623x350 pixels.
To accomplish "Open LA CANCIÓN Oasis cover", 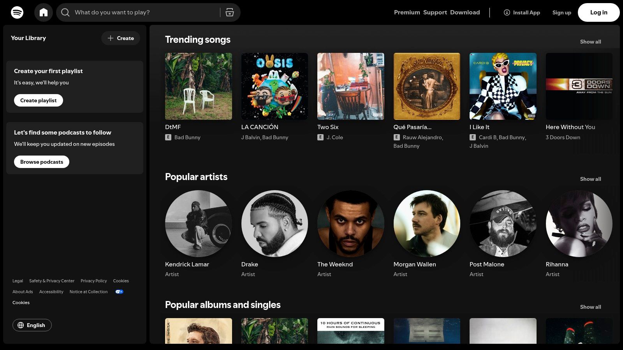I will pos(275,86).
